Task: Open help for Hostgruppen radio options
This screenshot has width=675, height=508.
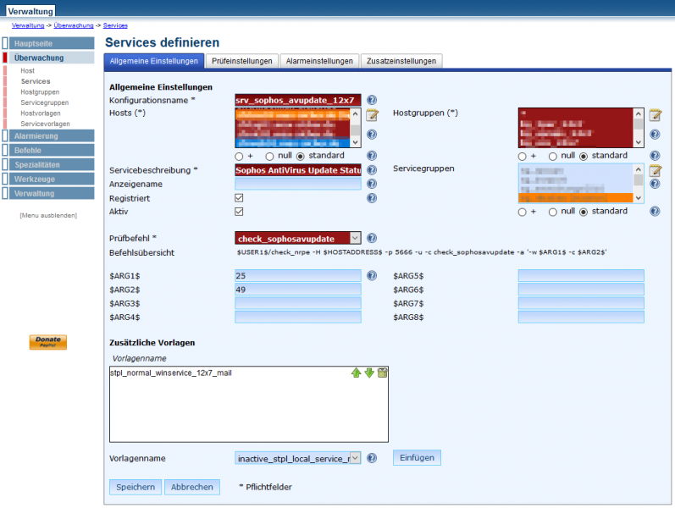Action: click(655, 156)
